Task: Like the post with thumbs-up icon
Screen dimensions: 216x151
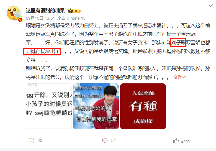Action: (x=176, y=141)
